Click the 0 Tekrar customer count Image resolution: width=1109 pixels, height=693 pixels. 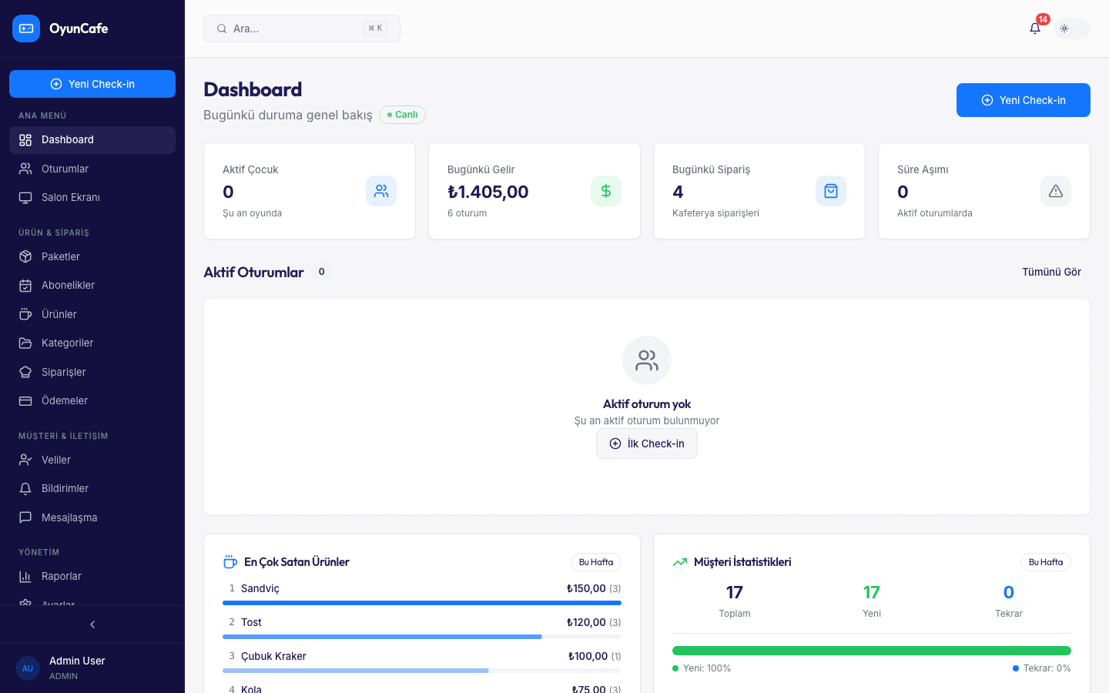click(x=1009, y=592)
